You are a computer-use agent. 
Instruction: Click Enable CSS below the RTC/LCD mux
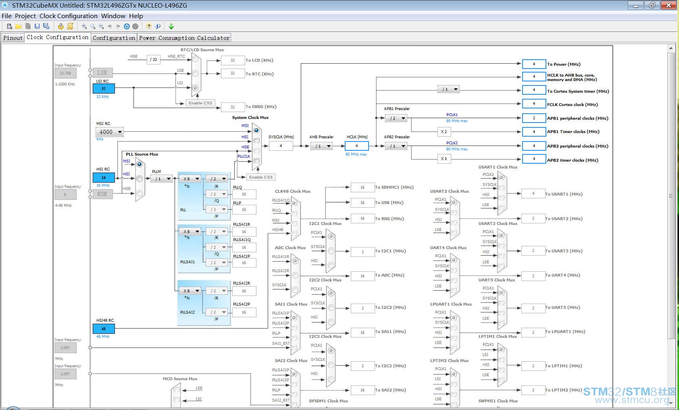200,103
